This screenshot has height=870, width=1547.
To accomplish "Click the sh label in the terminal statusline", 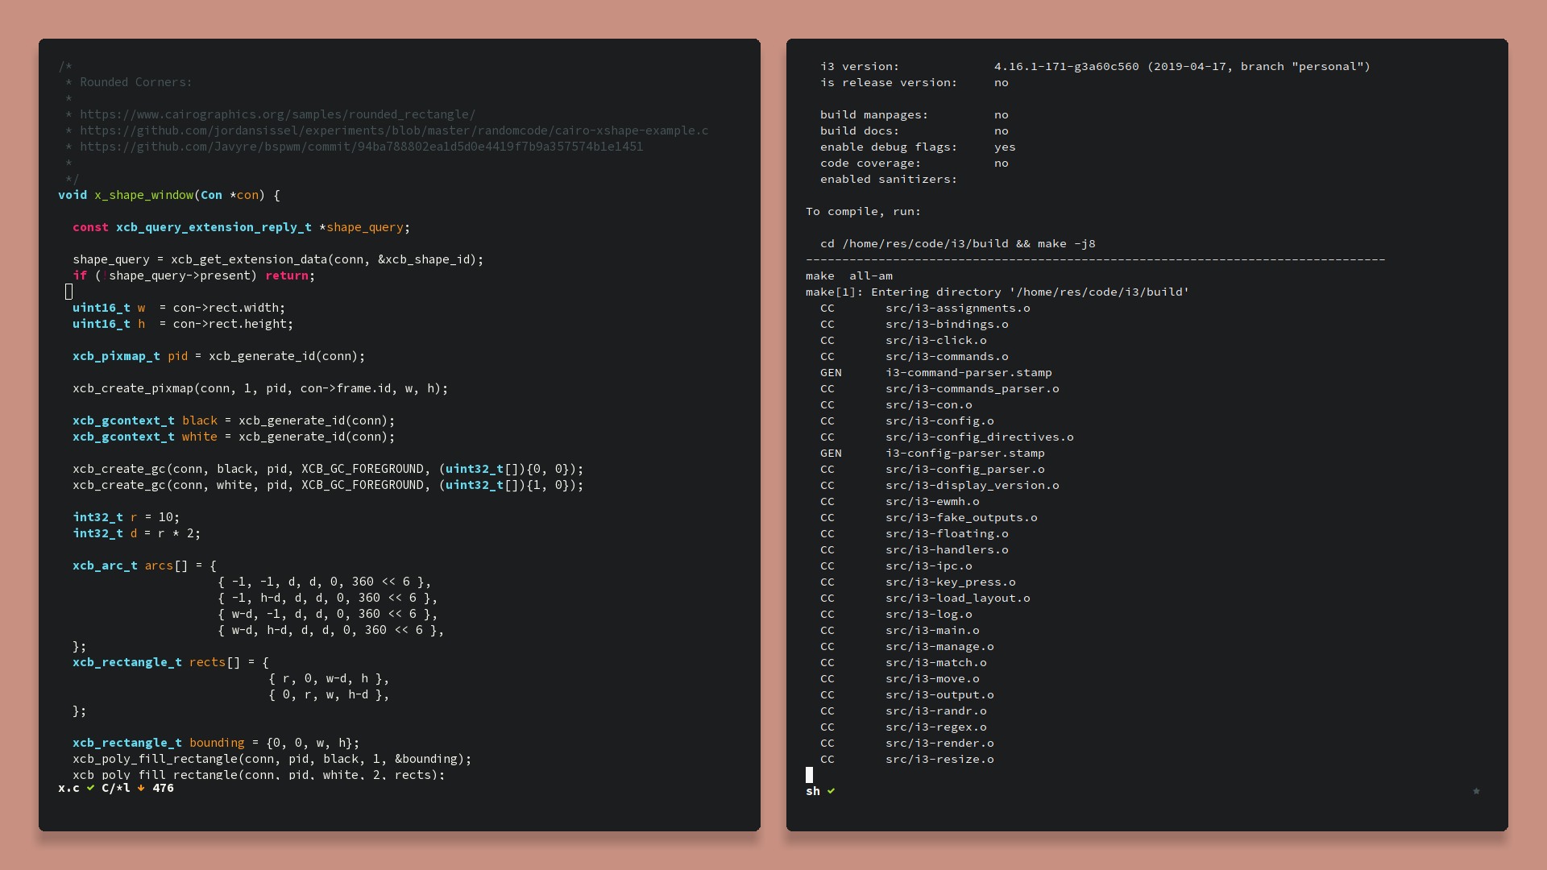I will (812, 791).
